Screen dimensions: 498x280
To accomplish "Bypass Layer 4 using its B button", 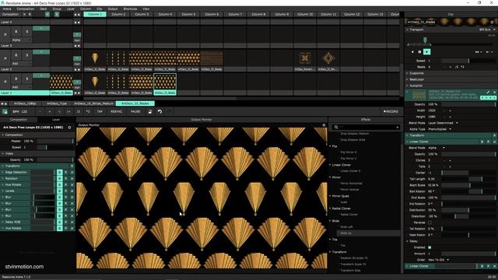I will tap(16, 31).
